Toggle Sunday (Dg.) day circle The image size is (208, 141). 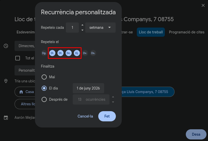point(44,53)
